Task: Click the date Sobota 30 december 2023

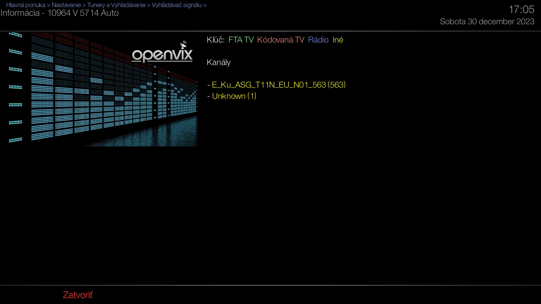Action: 487,21
